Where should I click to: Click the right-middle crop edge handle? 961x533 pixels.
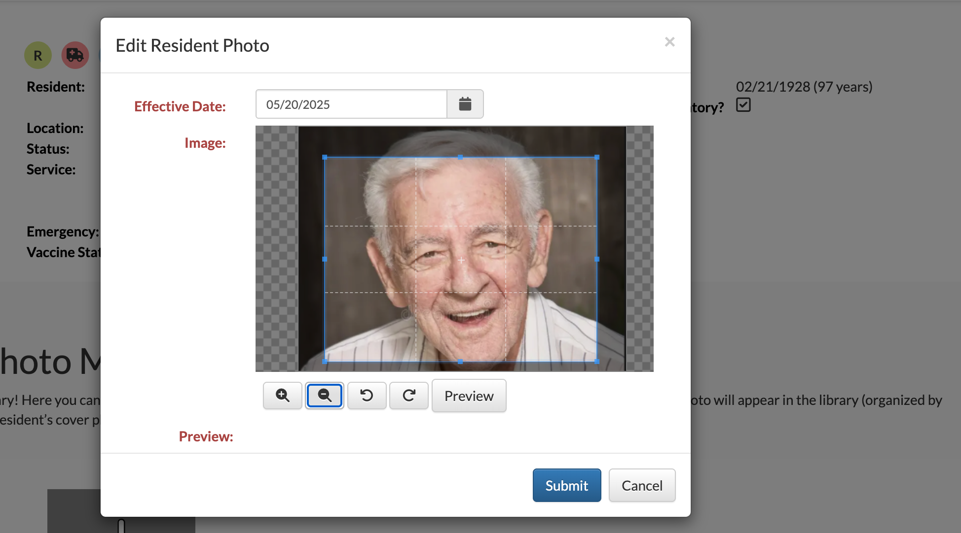[597, 259]
